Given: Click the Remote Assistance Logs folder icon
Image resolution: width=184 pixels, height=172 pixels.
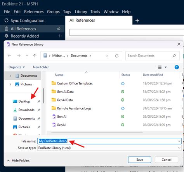Looking at the screenshot, I should click(x=54, y=108).
